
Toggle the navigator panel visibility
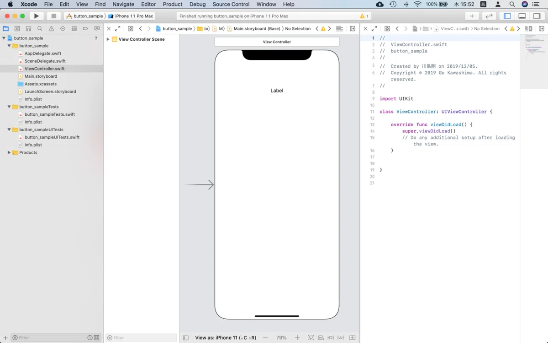pos(507,16)
